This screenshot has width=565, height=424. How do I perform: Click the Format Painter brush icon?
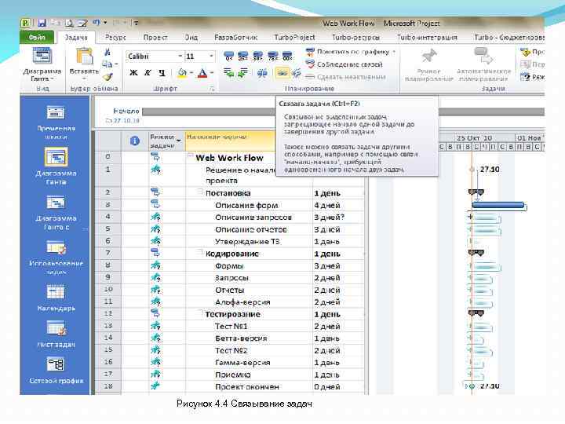coord(108,77)
